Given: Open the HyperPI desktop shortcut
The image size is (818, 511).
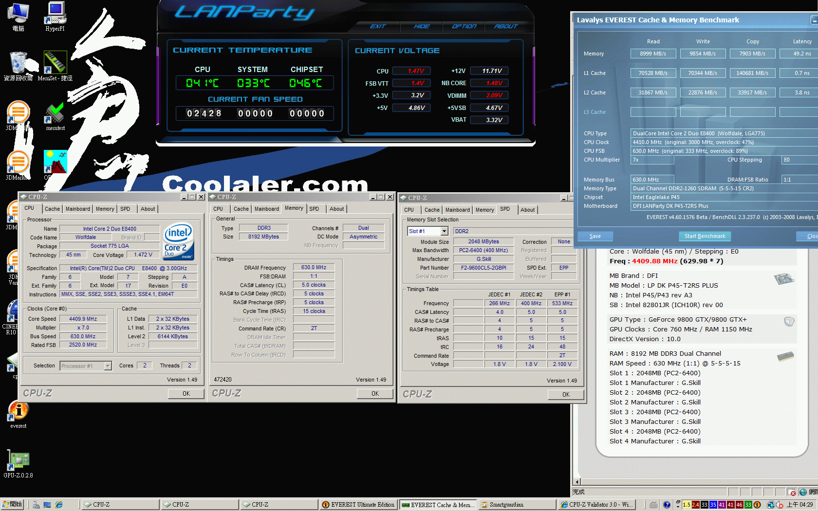Looking at the screenshot, I should (55, 16).
